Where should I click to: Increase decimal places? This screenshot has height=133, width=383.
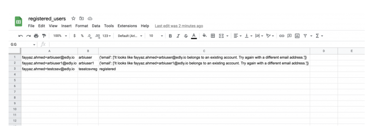click(98, 36)
